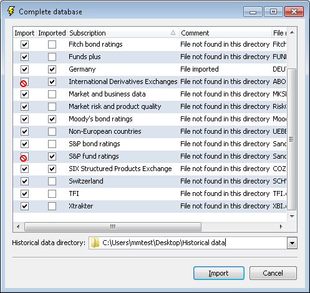Screen dimensions: 310x293
Task: Sort by the Imported column header
Action: pos(52,33)
